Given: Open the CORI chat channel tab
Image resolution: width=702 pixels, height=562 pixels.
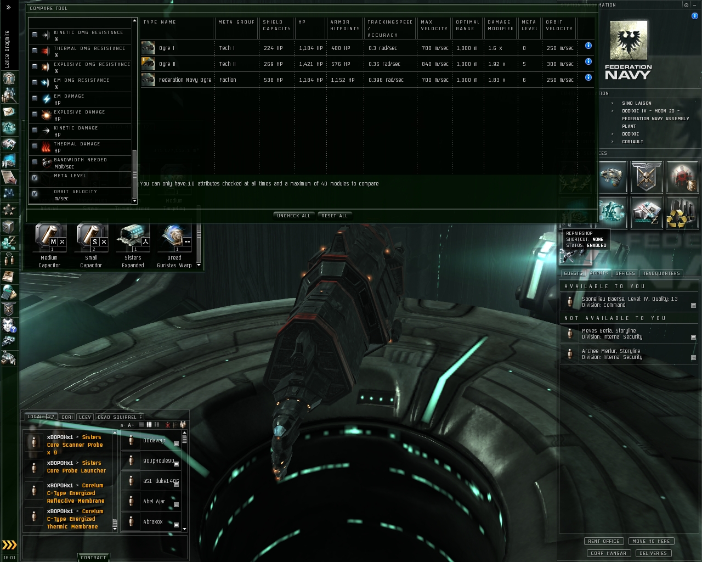Looking at the screenshot, I should [x=67, y=417].
